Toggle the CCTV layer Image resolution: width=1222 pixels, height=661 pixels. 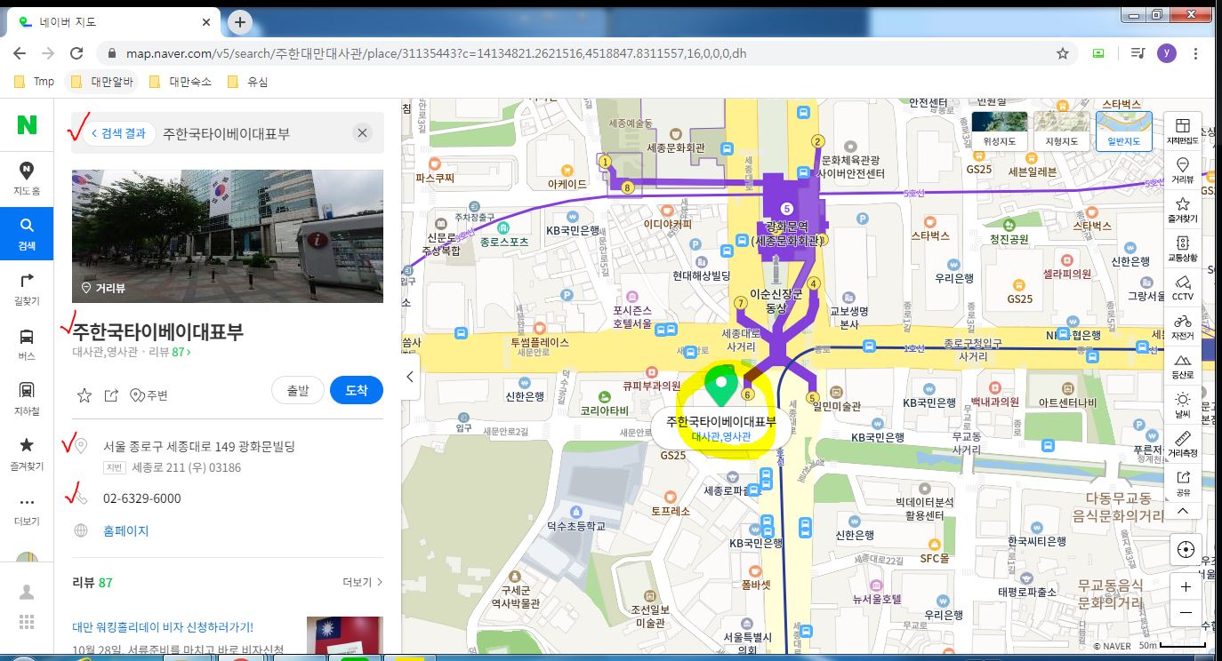coord(1183,287)
